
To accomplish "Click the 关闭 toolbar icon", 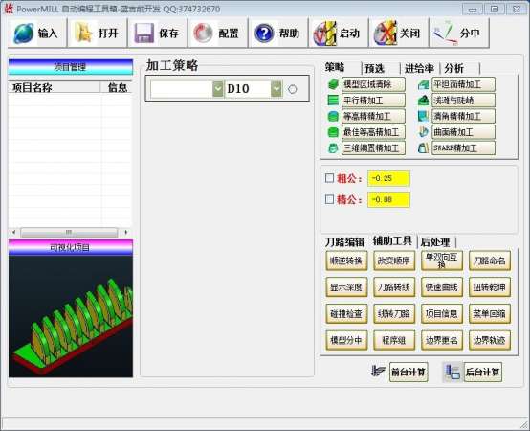I will [385, 34].
